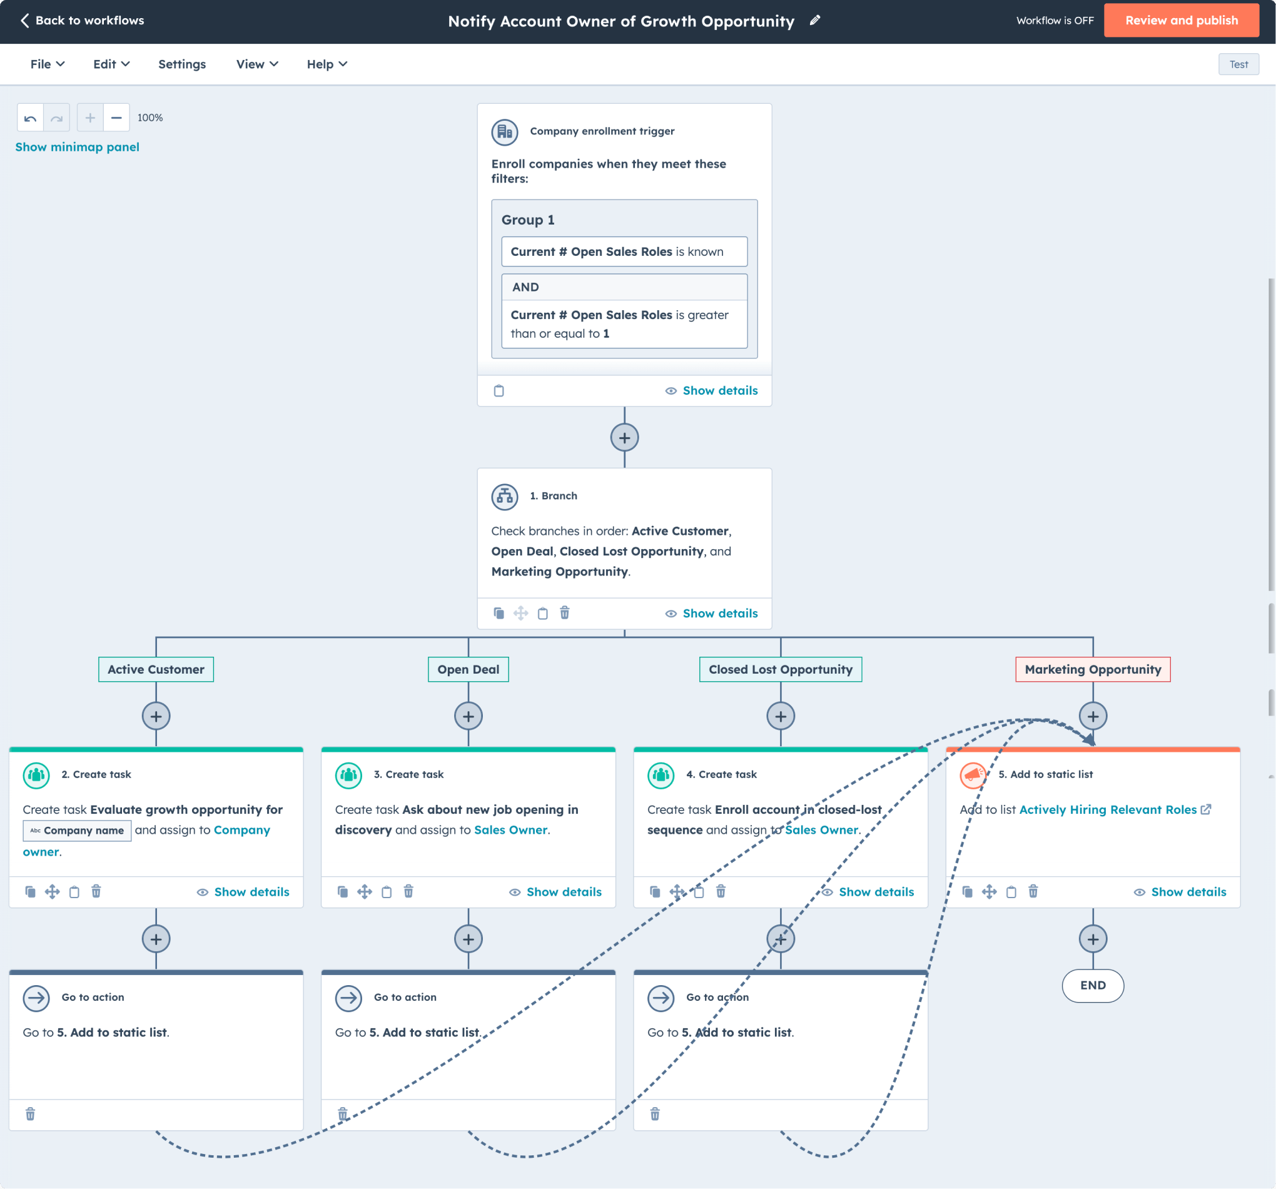Image resolution: width=1276 pixels, height=1189 pixels.
Task: Delete the 5. Add to static list action
Action: 1033,891
